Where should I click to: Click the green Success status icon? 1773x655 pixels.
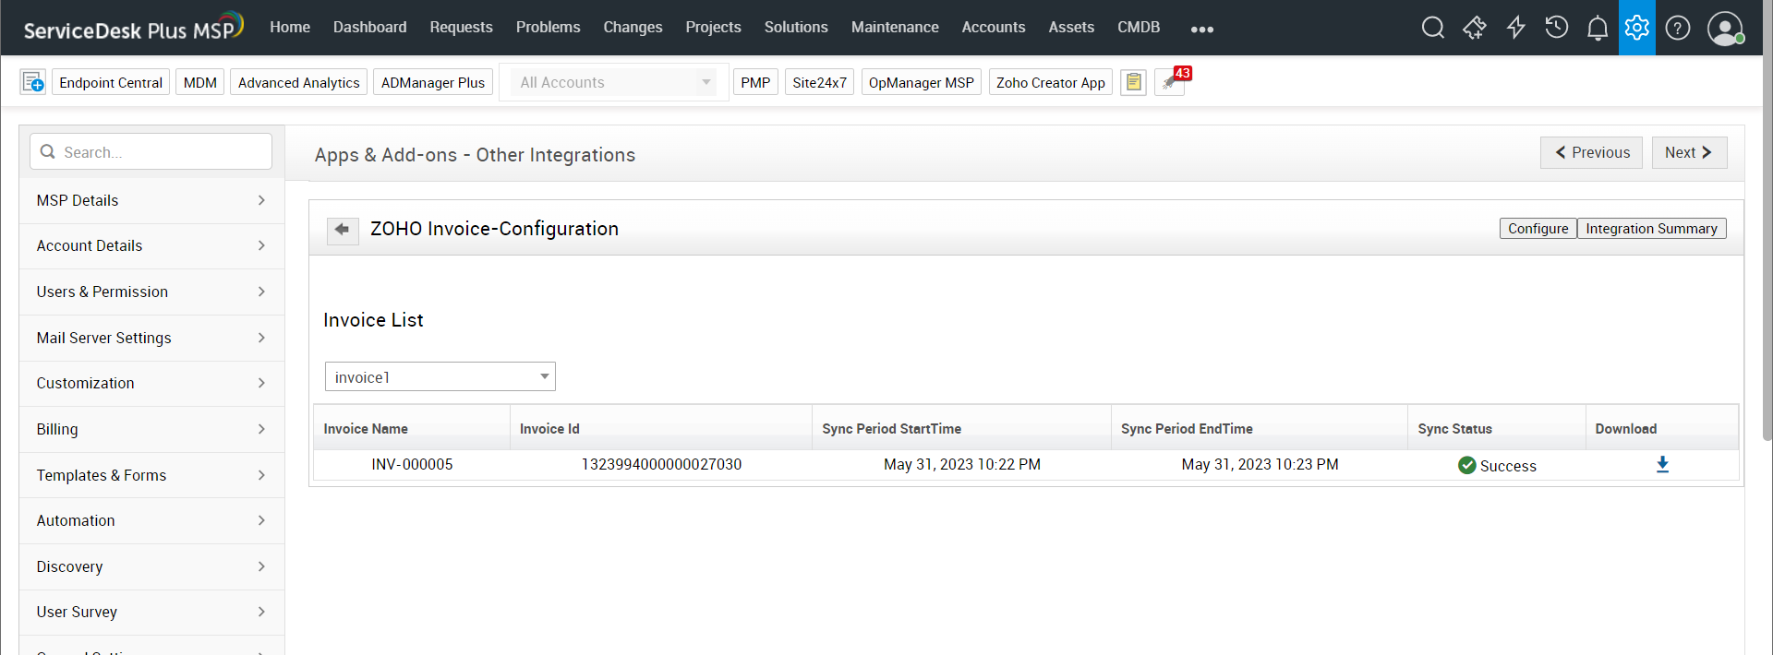(1466, 465)
